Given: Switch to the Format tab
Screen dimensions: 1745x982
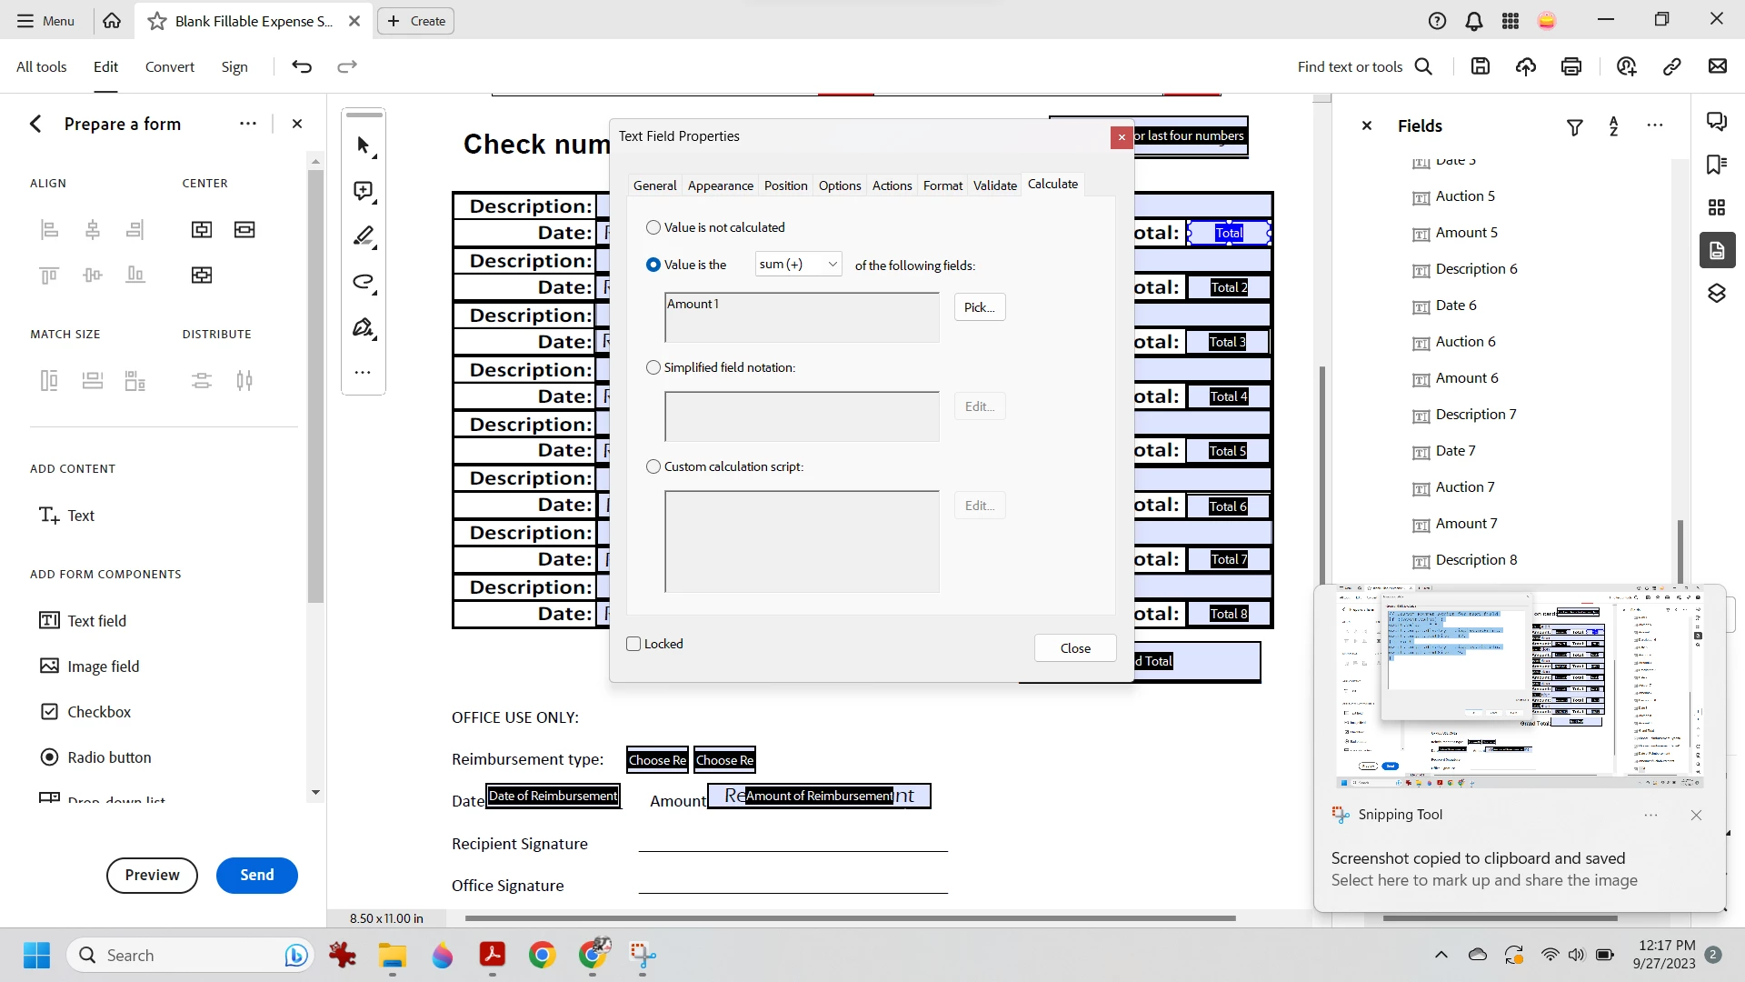Looking at the screenshot, I should tap(942, 185).
